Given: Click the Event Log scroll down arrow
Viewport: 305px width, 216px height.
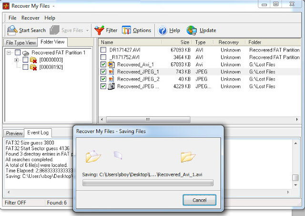Looking at the screenshot, I should click(295, 185).
